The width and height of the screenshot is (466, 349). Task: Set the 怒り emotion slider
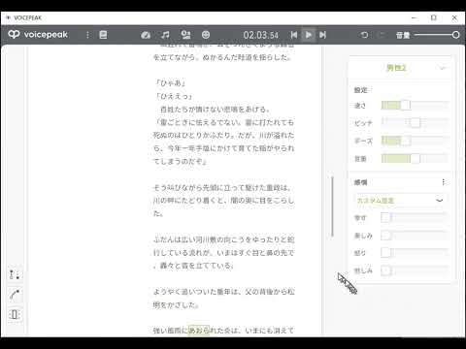[x=415, y=253]
